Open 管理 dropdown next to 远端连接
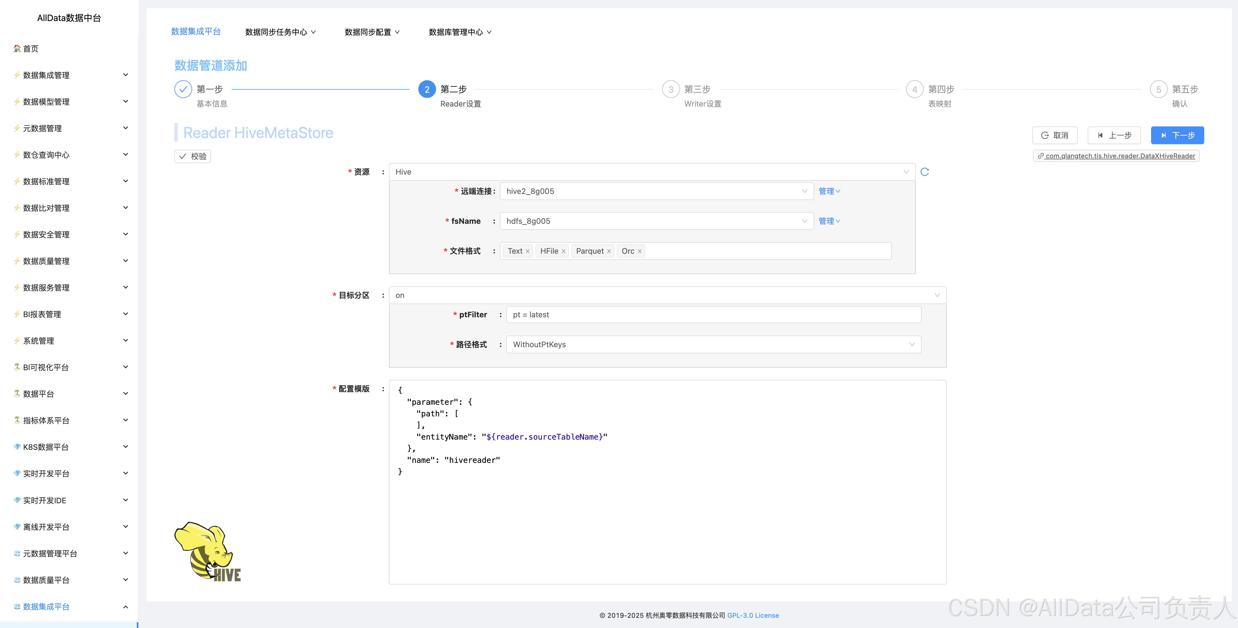Viewport: 1238px width, 628px height. [x=829, y=191]
